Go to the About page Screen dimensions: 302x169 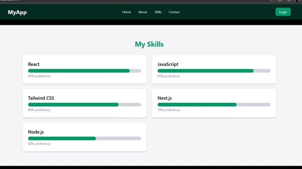pyautogui.click(x=143, y=12)
